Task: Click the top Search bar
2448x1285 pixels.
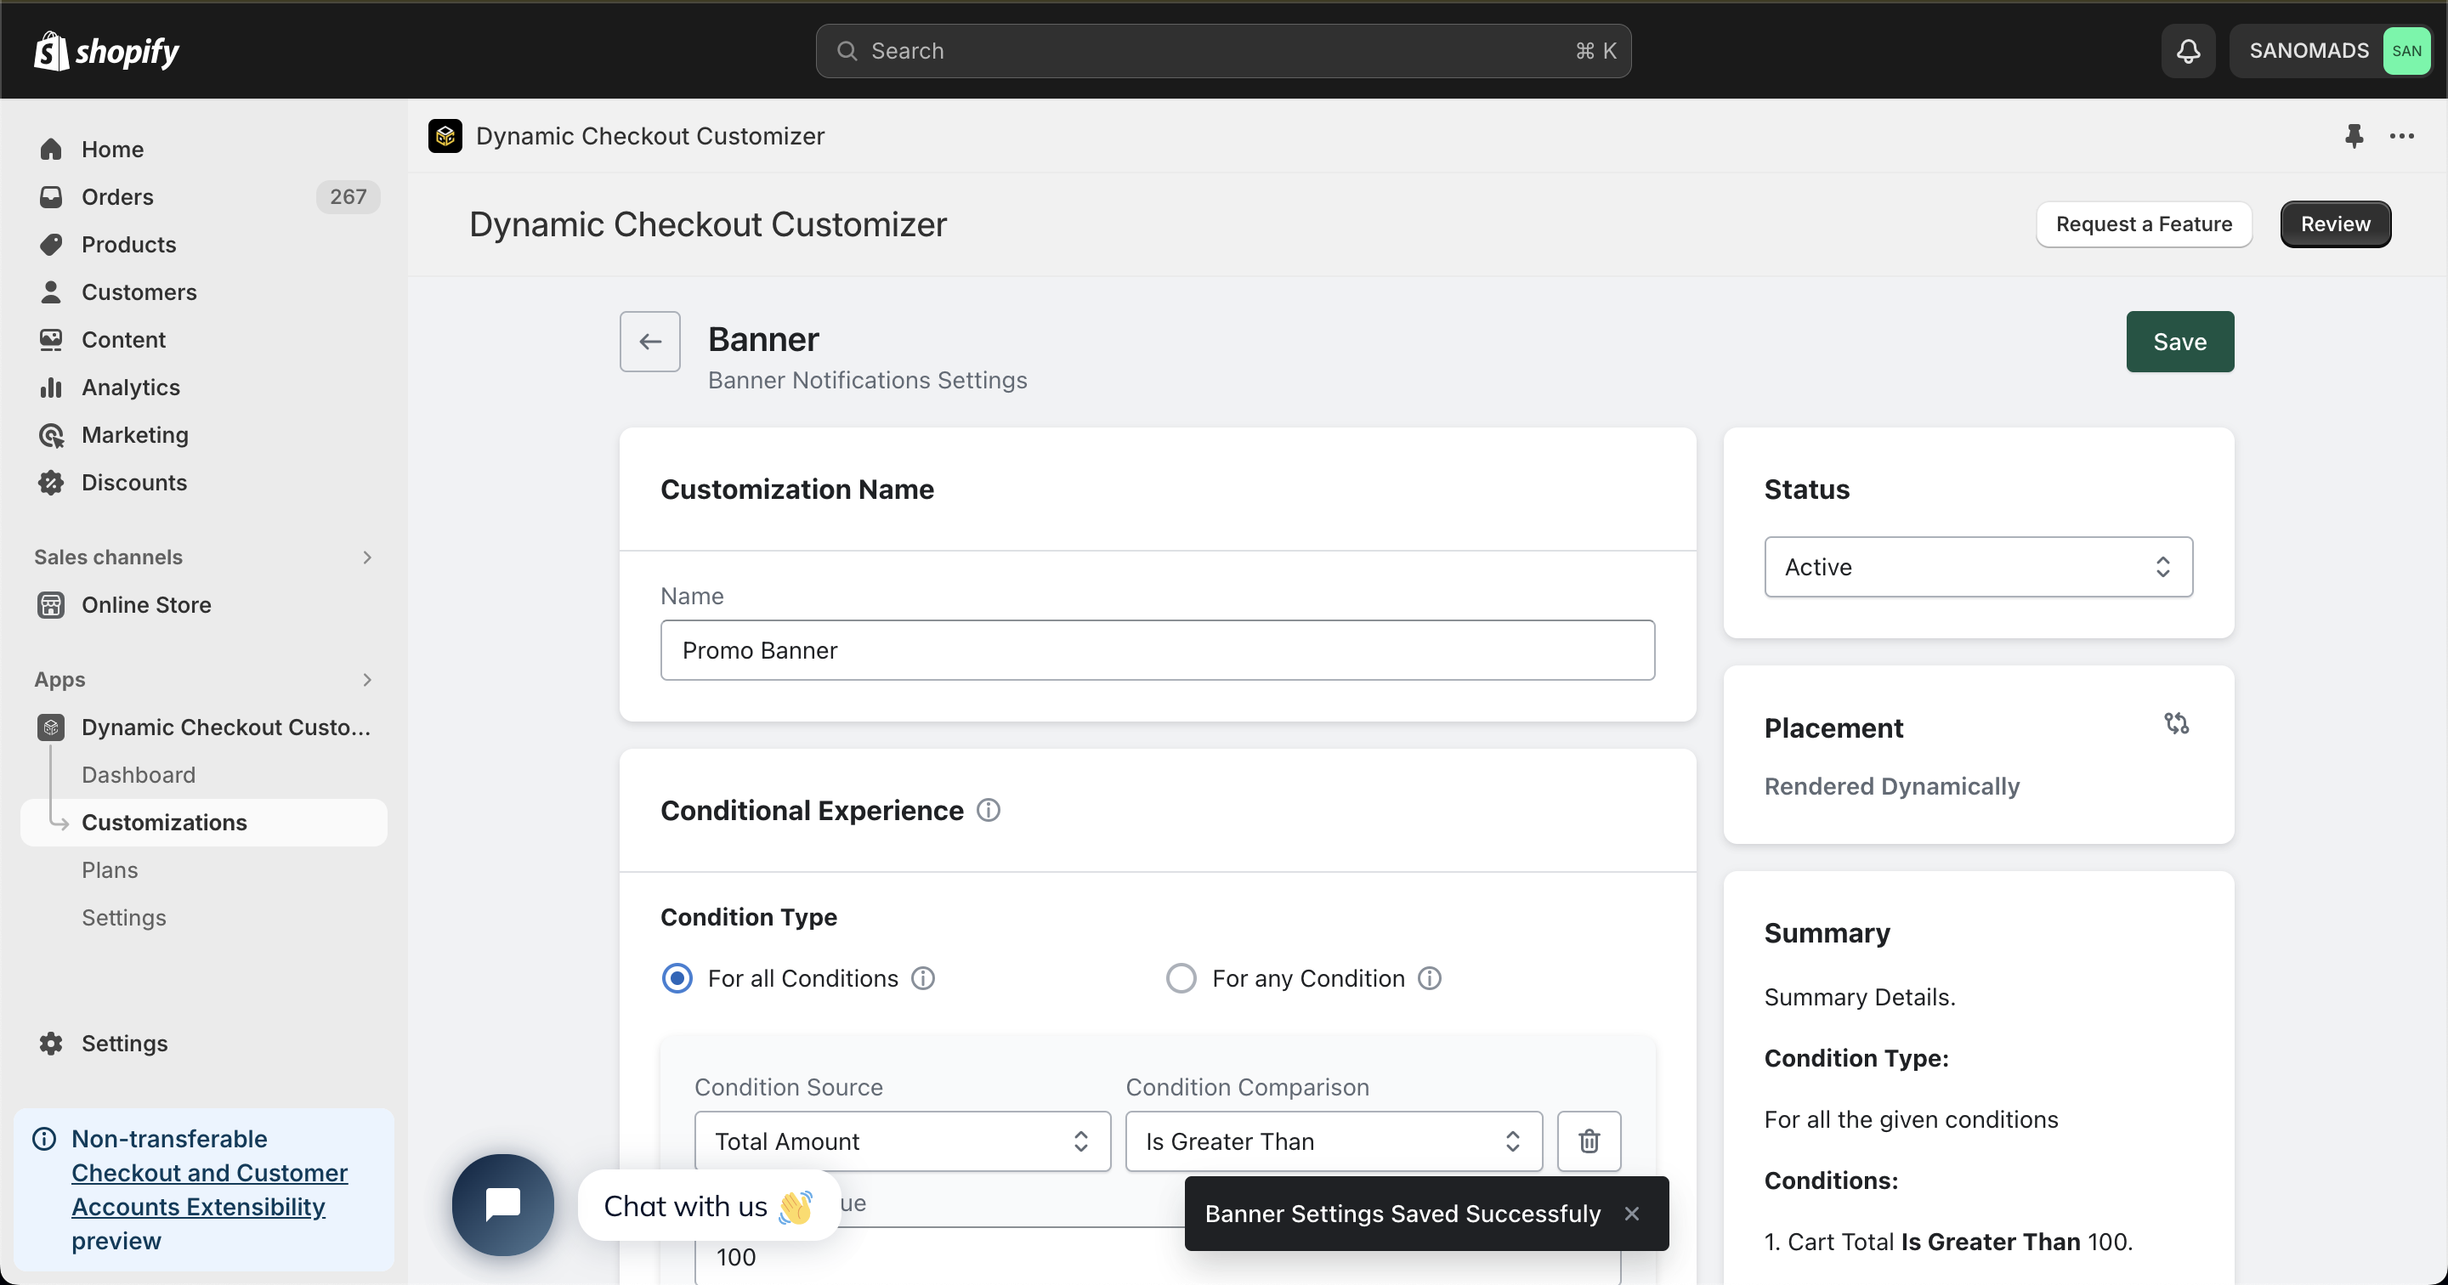Action: (1223, 50)
